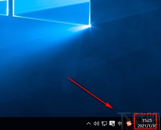The height and width of the screenshot is (130, 161).
Task: Open the network connection tray icon
Action: [104, 123]
